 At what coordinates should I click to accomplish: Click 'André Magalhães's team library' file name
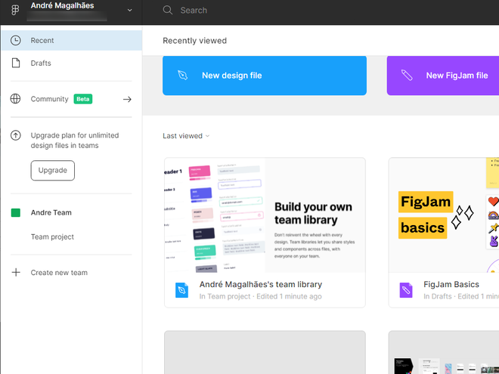261,284
